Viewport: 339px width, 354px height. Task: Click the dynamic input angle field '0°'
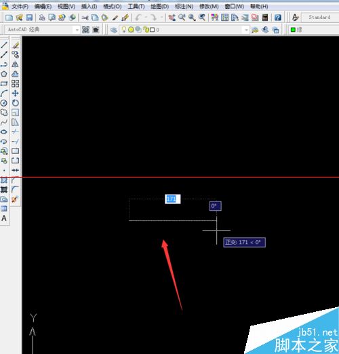(216, 206)
